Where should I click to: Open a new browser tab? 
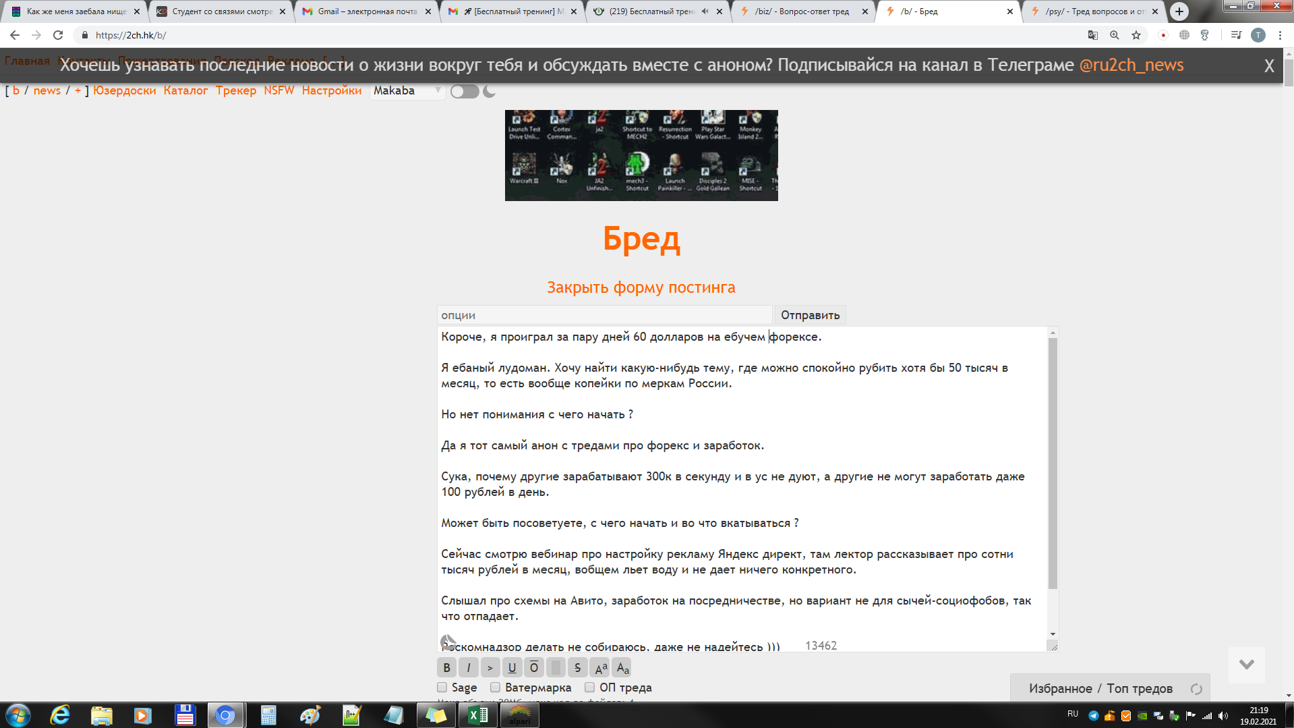pos(1179,11)
